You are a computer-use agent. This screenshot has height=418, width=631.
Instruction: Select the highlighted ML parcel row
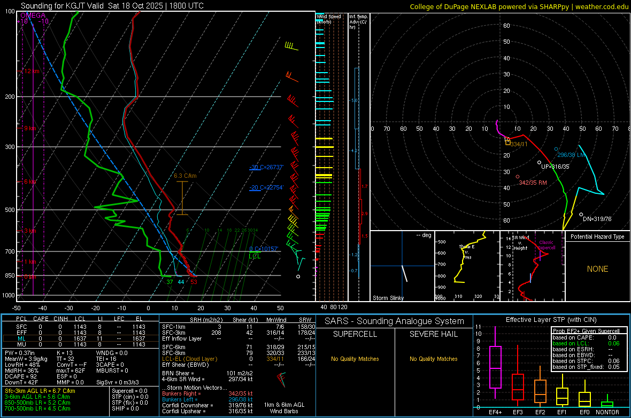(x=81, y=338)
